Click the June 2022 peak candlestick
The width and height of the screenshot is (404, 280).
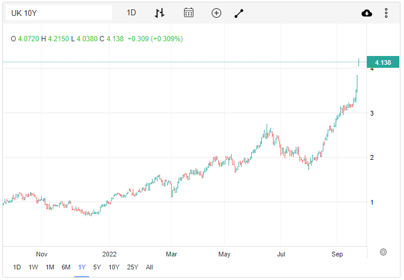click(x=267, y=129)
